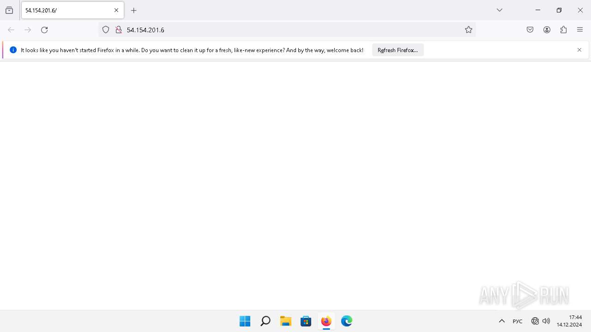Click the info icon in notification bar
591x332 pixels.
(x=13, y=50)
